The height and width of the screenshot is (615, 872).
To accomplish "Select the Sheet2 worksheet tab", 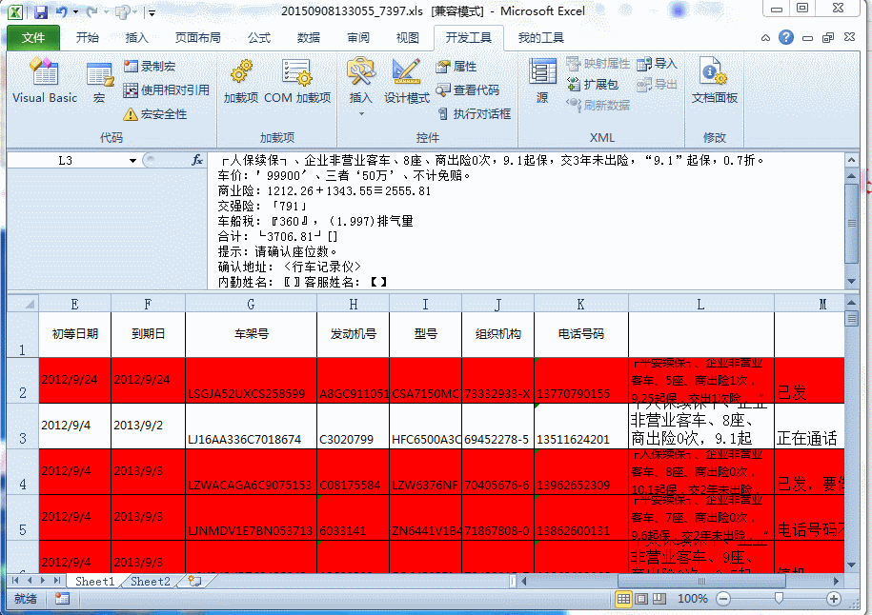I will (x=151, y=581).
